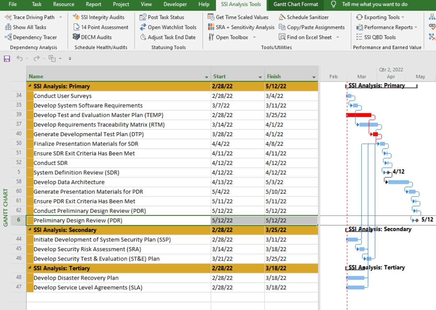Click the Performance Reports icon

[x=360, y=27]
